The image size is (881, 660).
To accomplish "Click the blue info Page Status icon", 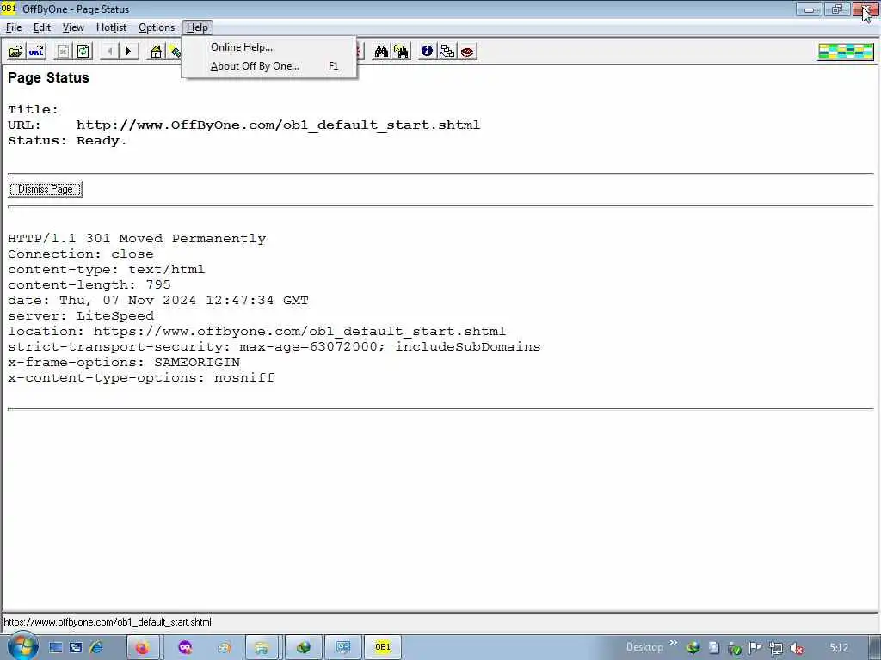I will (427, 52).
